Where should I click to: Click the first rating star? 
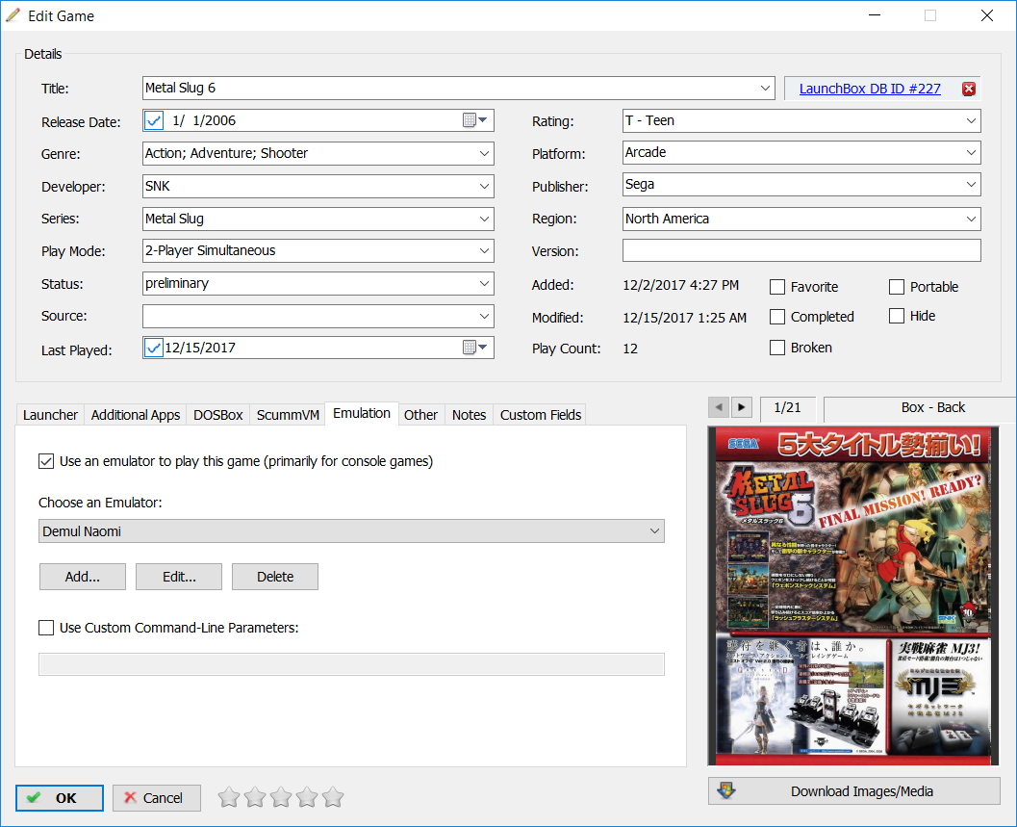229,797
